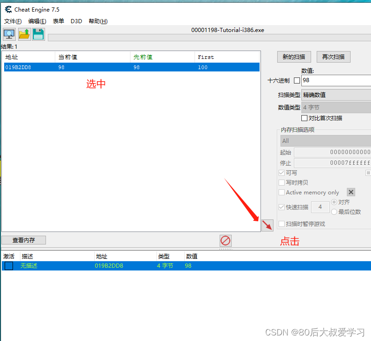Select result row address 019B2DD8

(132, 67)
